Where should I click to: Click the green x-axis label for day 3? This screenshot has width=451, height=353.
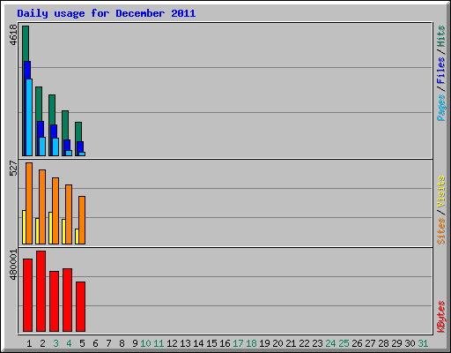click(55, 343)
